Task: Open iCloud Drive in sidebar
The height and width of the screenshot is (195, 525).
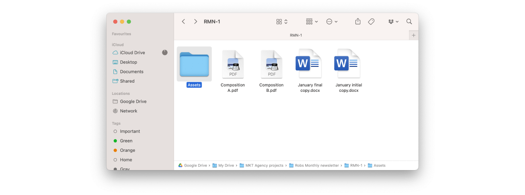Action: 133,52
